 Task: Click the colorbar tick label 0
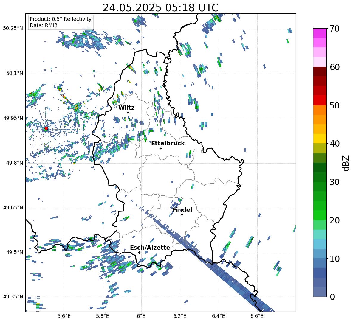pyautogui.click(x=332, y=297)
